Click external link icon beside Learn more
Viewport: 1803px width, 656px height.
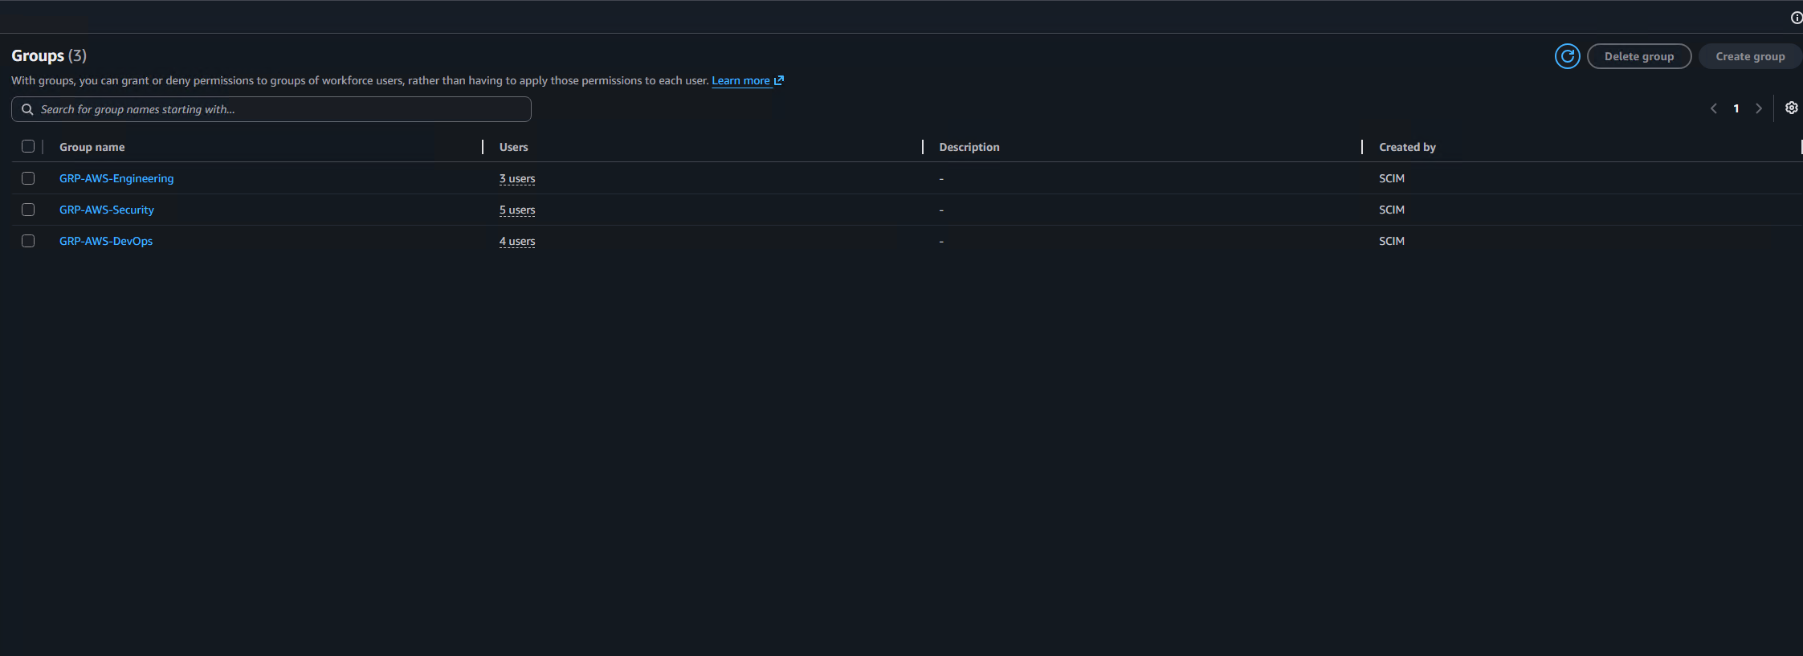coord(778,80)
